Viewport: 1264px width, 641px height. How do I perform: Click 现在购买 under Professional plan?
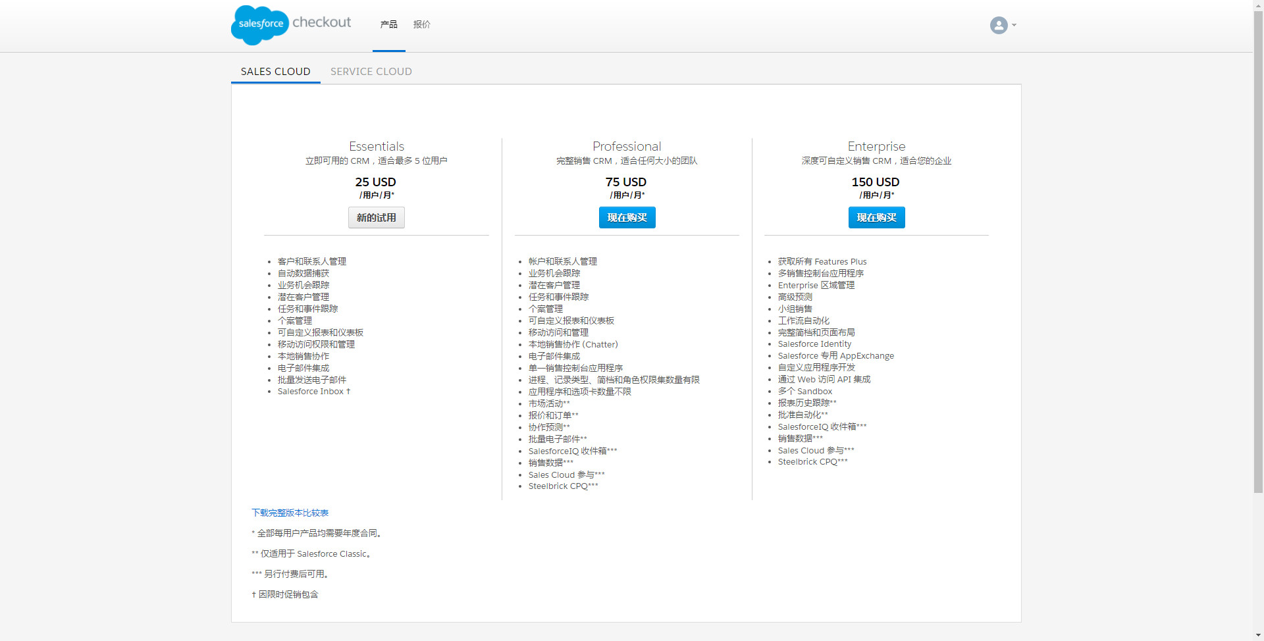pyautogui.click(x=627, y=218)
